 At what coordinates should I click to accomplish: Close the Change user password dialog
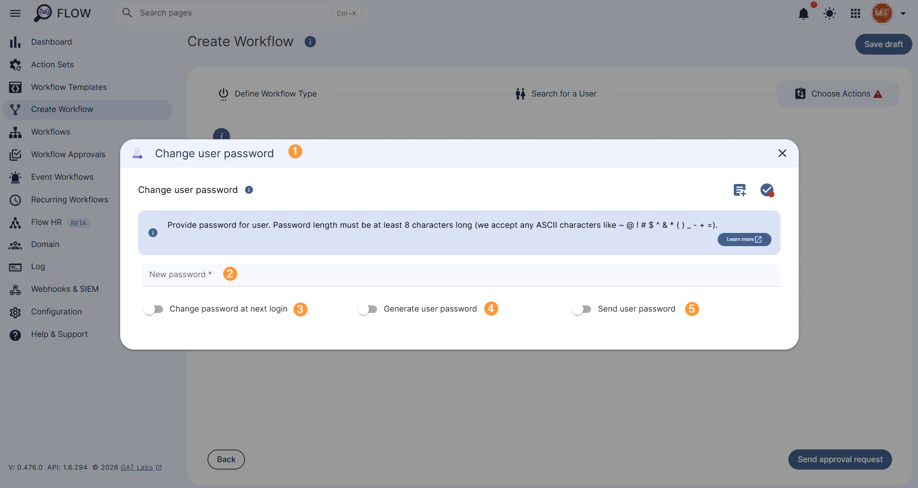[x=782, y=153]
